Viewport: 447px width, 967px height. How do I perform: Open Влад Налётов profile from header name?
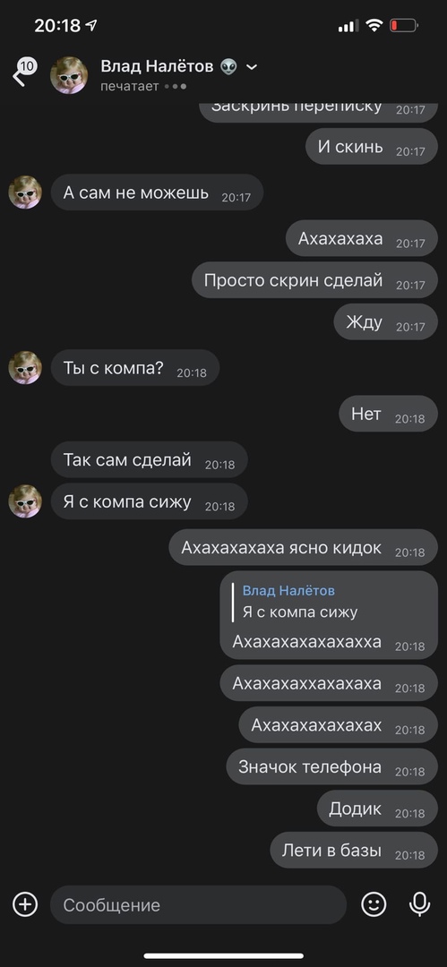click(x=158, y=66)
